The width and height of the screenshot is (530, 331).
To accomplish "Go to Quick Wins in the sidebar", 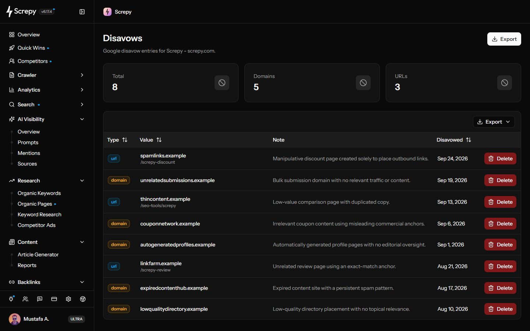I will [31, 48].
